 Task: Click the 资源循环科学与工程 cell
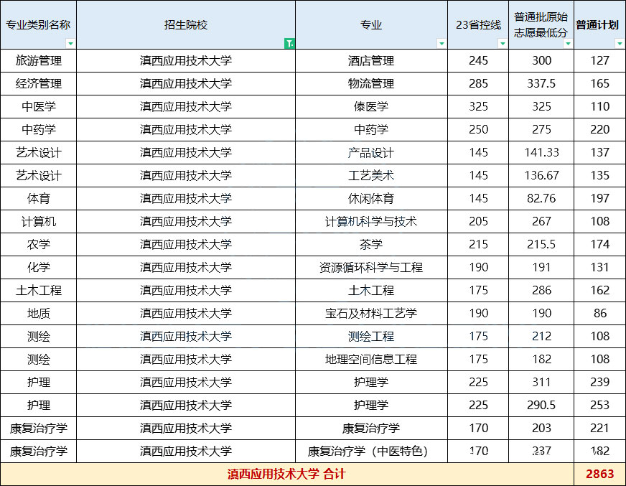click(x=370, y=268)
